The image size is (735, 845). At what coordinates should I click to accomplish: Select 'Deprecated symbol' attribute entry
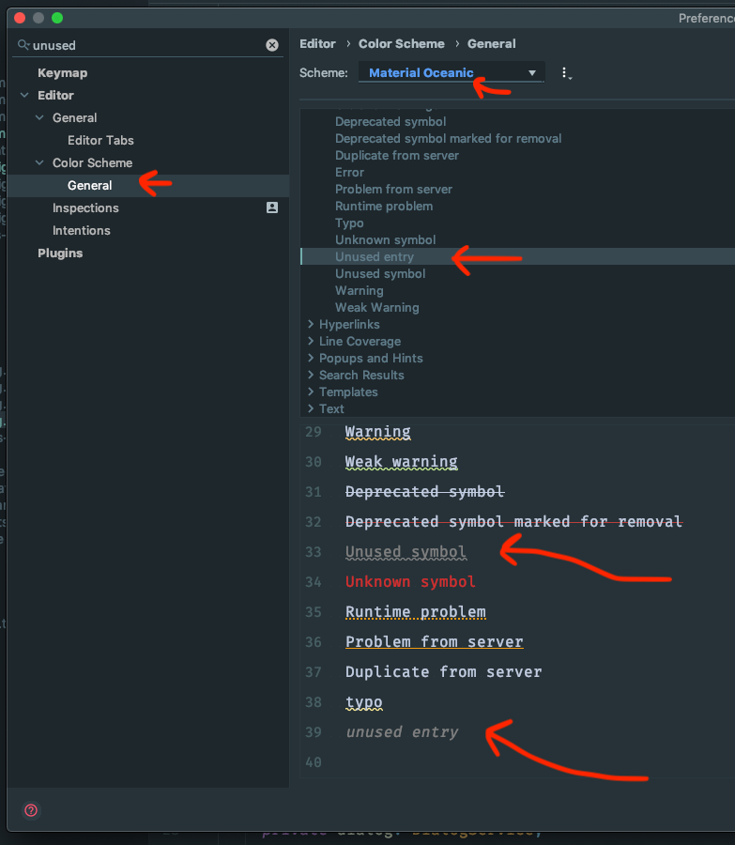click(x=390, y=122)
